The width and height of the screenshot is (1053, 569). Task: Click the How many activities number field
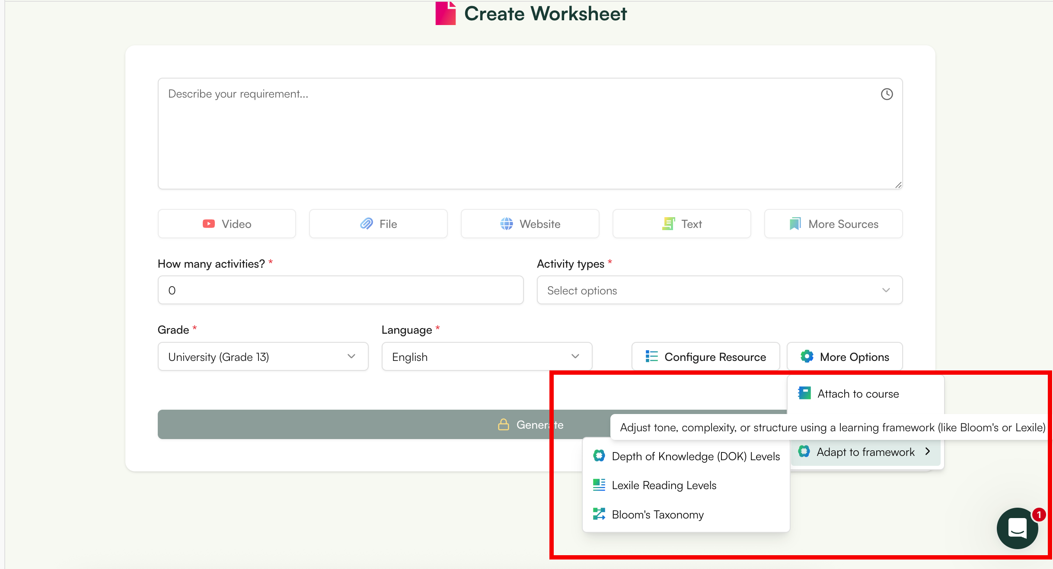pos(341,290)
